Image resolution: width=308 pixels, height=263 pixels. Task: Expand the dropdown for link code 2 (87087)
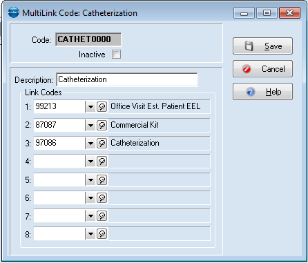90,125
